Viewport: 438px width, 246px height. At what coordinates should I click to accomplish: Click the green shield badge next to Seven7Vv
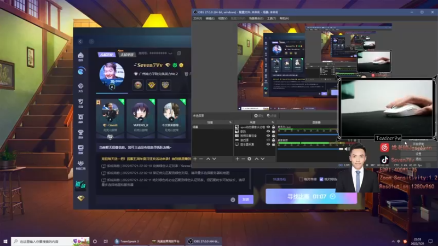[175, 65]
